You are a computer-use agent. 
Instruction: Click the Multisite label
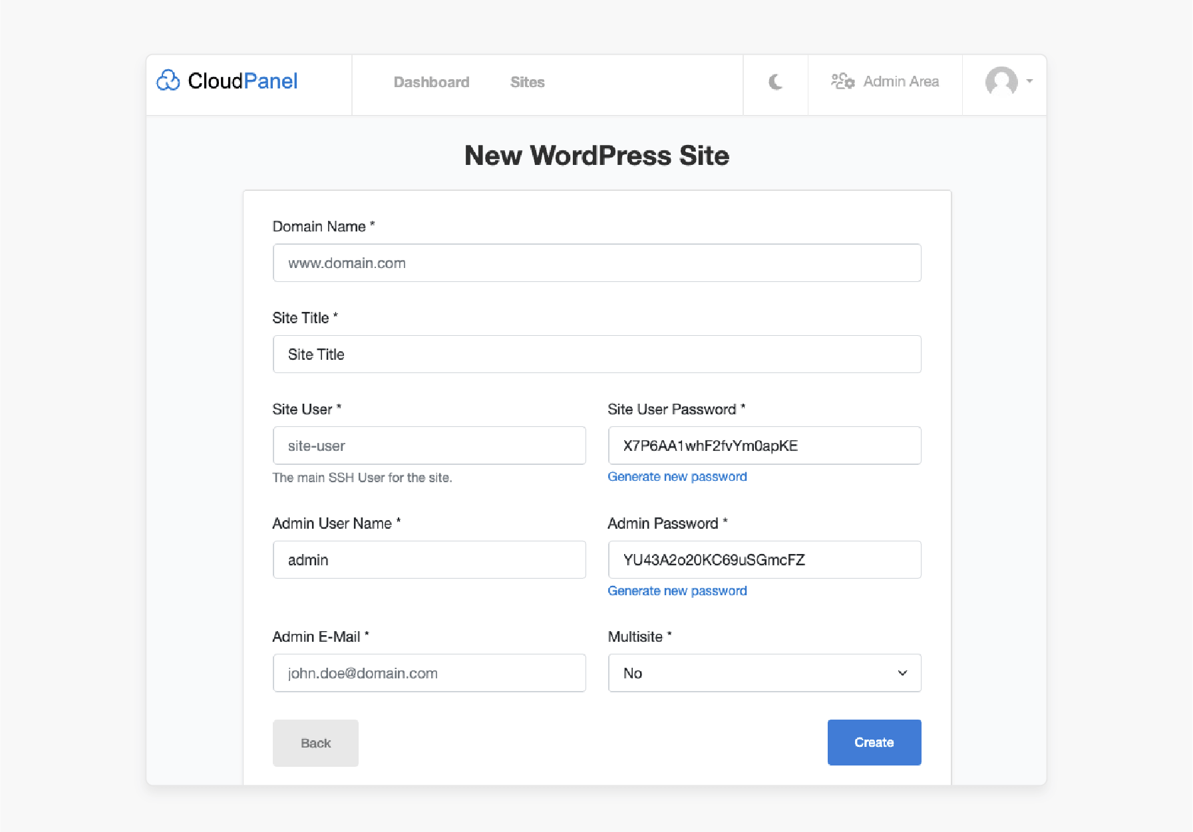click(x=639, y=637)
